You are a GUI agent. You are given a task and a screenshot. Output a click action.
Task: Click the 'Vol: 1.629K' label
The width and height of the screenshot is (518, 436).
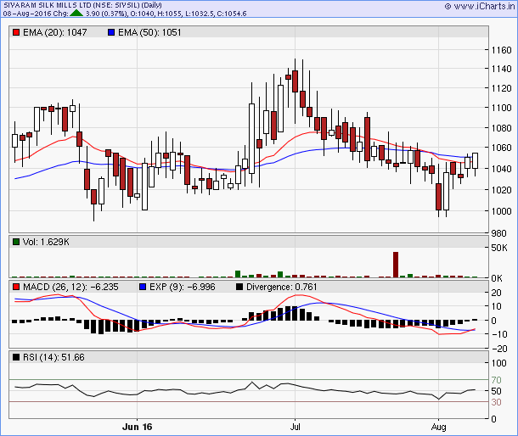click(46, 242)
